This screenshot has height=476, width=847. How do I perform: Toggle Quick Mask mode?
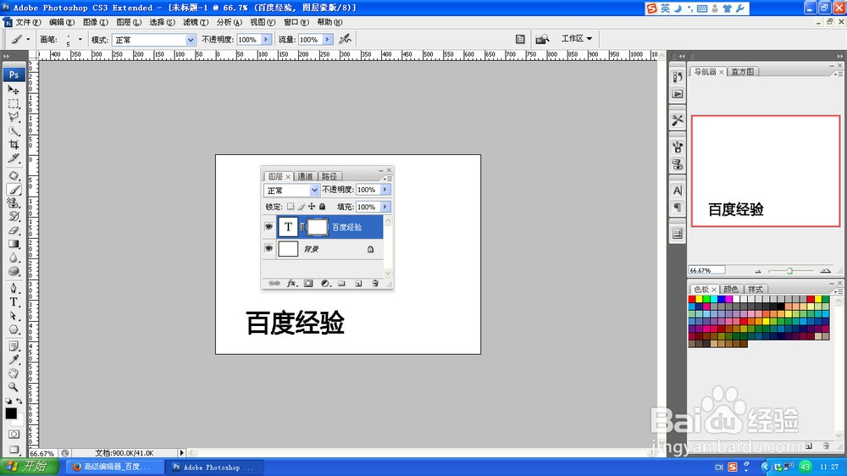click(x=14, y=434)
